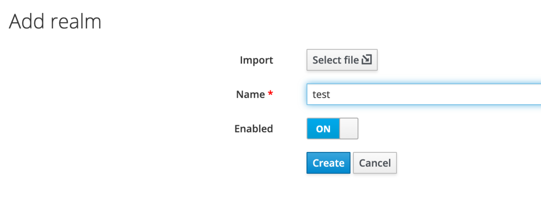Cancel adding the realm
Screen dimensions: 541x211
[375, 163]
